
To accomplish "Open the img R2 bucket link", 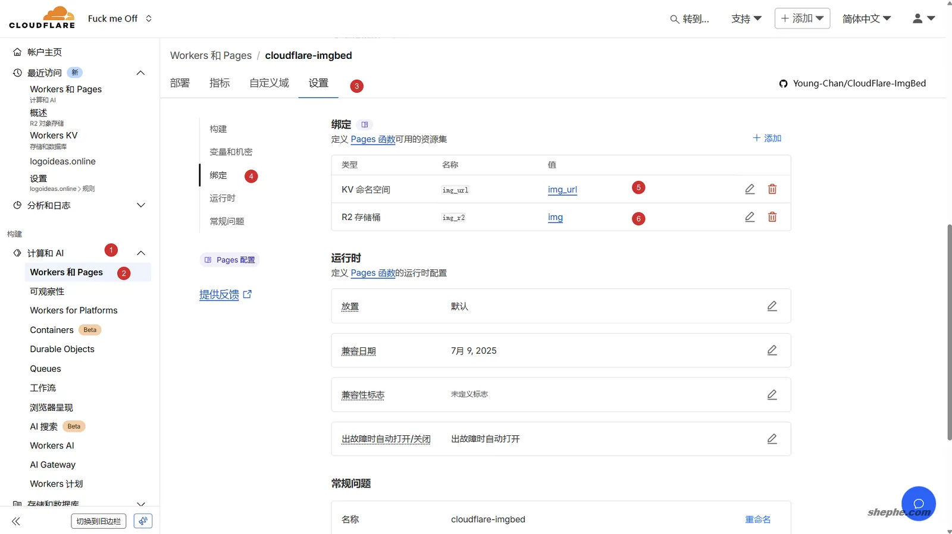I will coord(555,218).
